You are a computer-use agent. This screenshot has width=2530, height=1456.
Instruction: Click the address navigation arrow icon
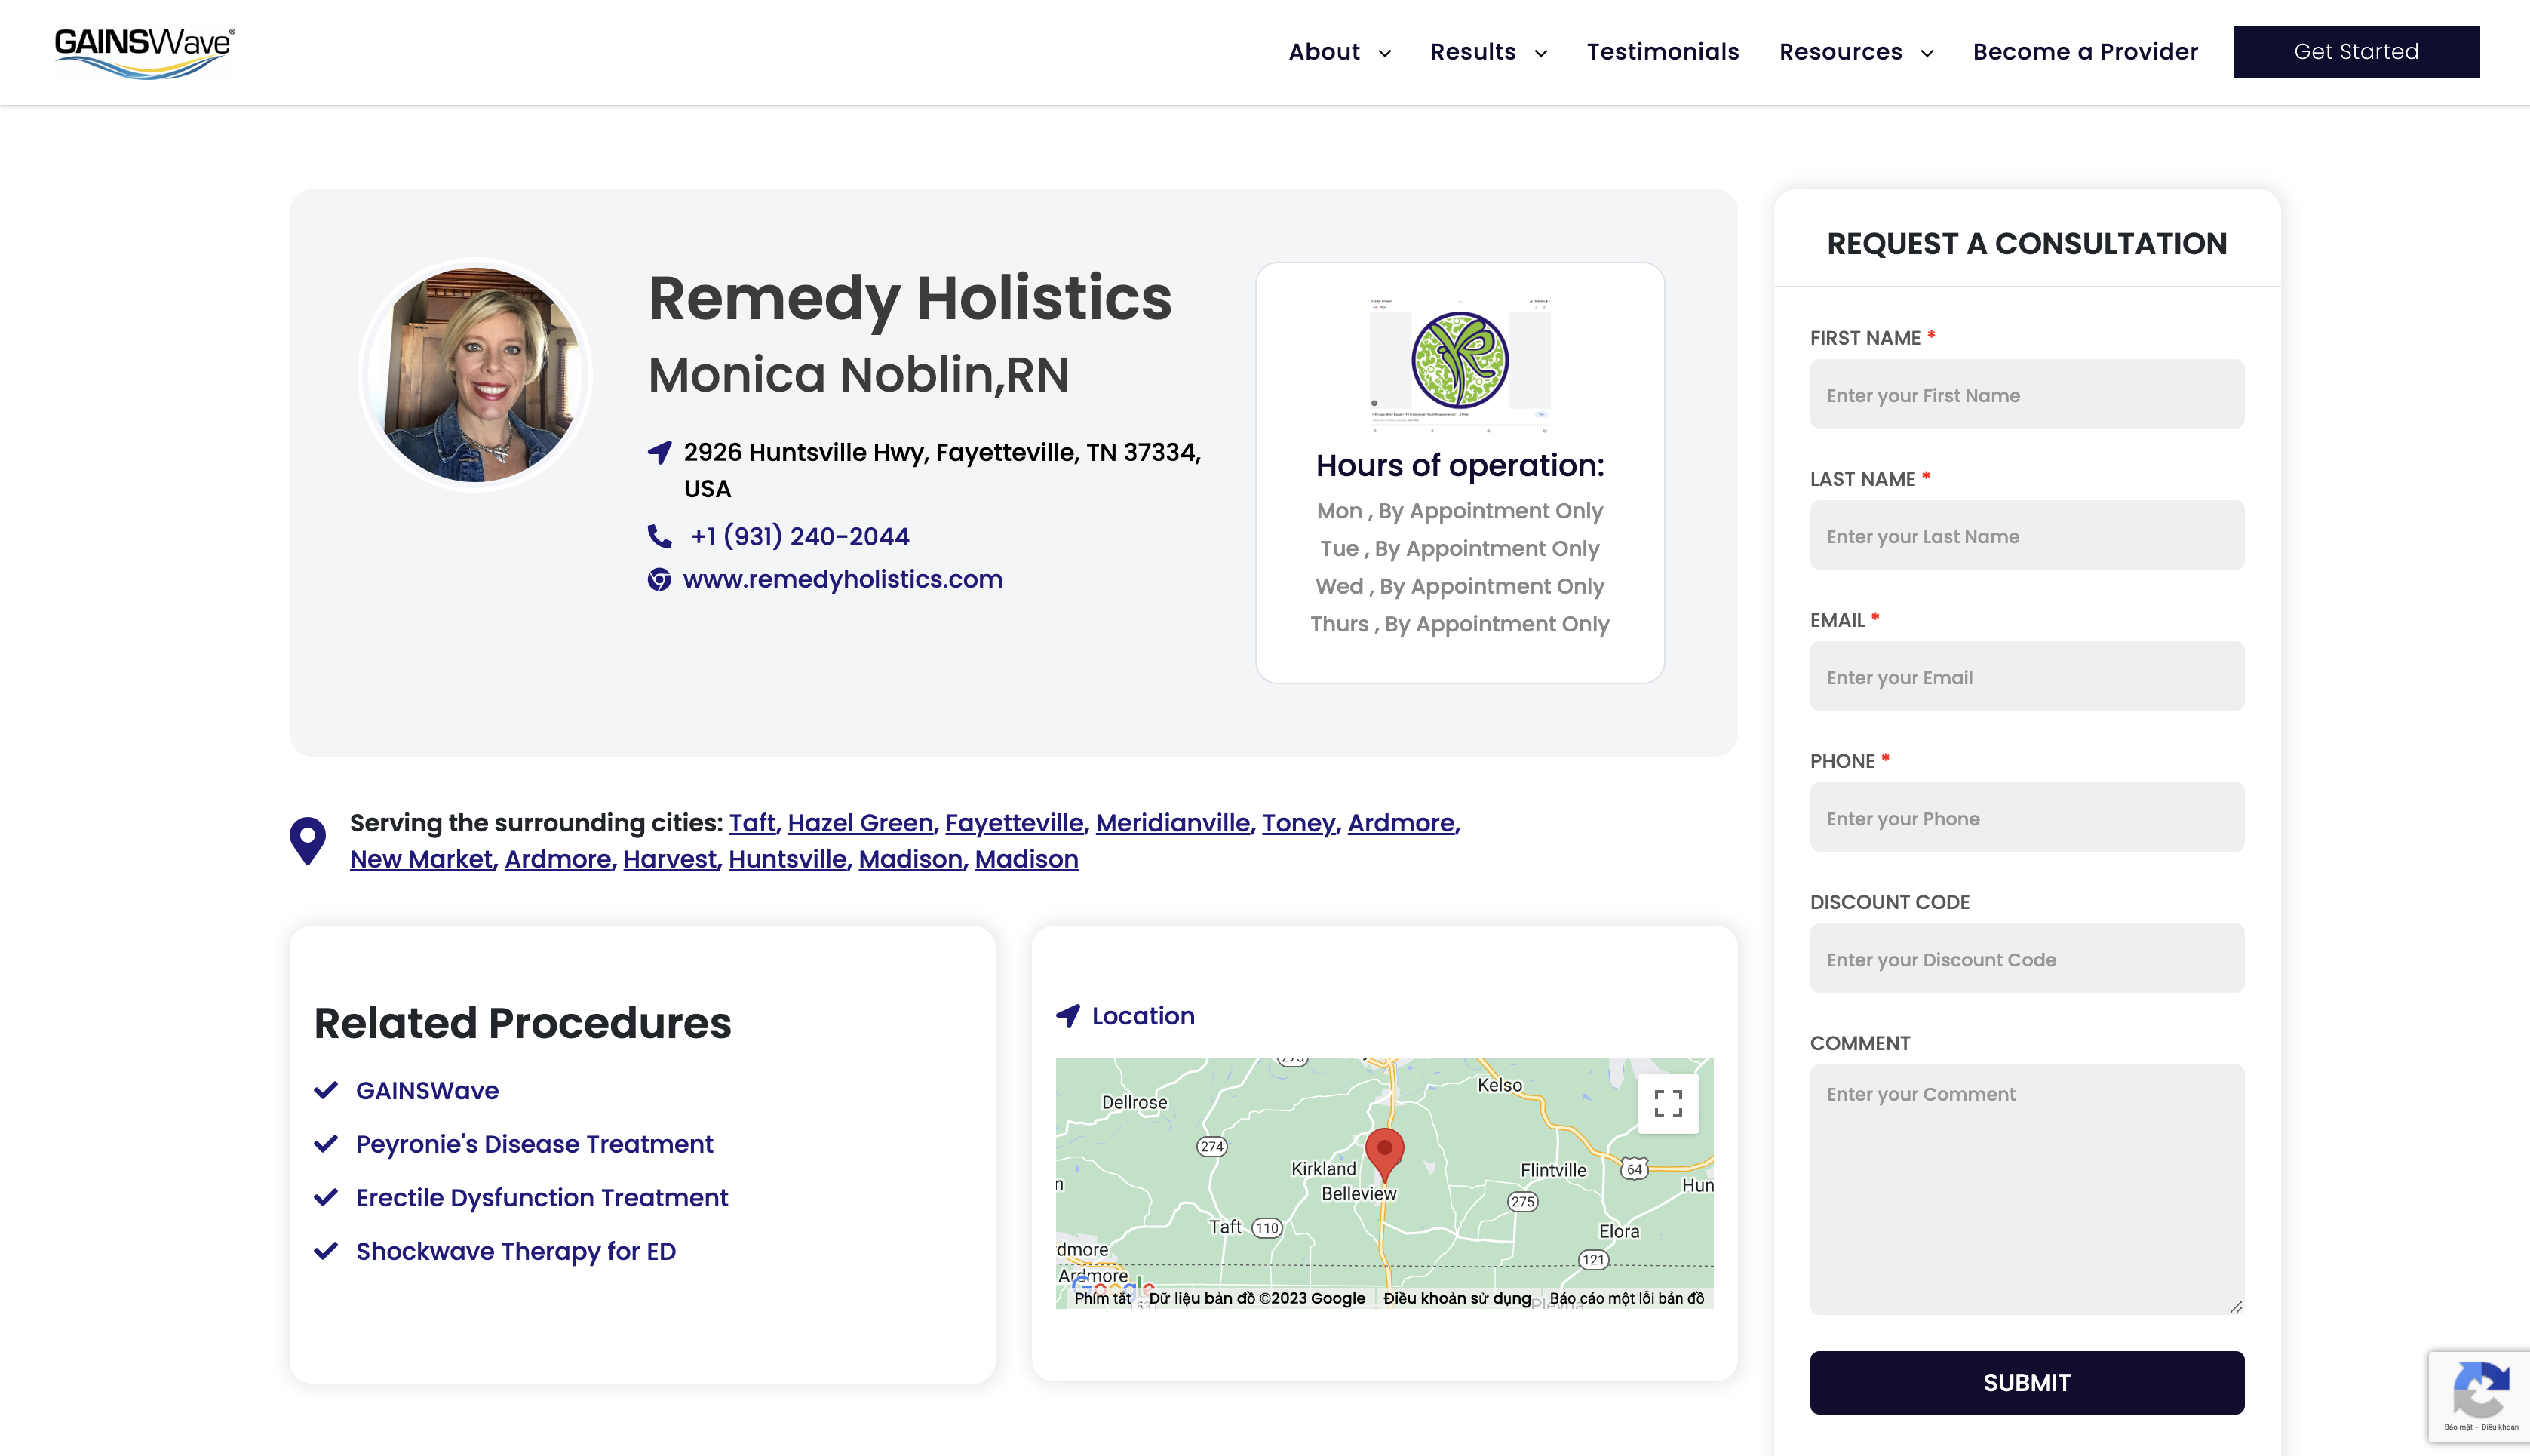click(x=660, y=453)
